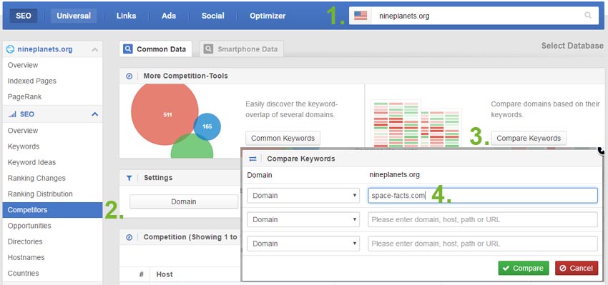This screenshot has height=285, width=608.
Task: Click the Common Keywords button
Action: [283, 139]
